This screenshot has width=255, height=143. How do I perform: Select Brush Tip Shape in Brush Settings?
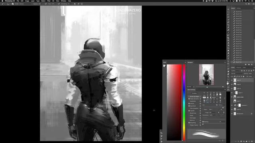(x=194, y=97)
